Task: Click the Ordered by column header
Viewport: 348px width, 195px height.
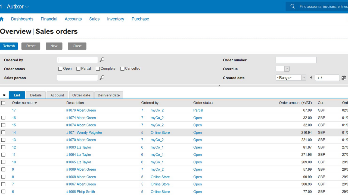Action: coord(150,103)
